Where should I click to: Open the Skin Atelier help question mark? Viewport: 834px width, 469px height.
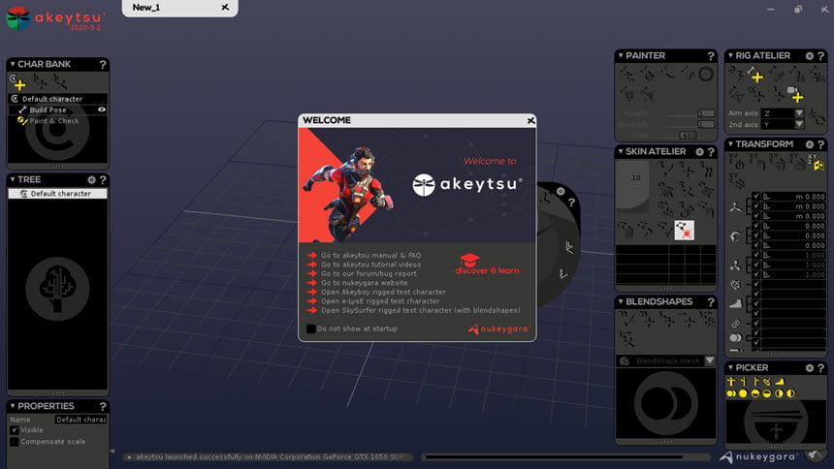(x=711, y=152)
